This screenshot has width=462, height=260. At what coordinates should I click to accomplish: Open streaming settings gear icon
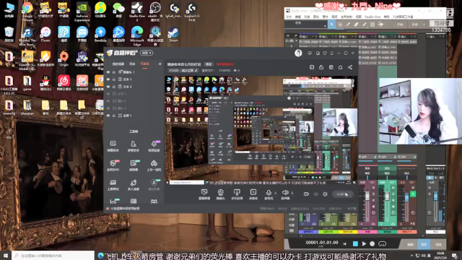pyautogui.click(x=325, y=194)
